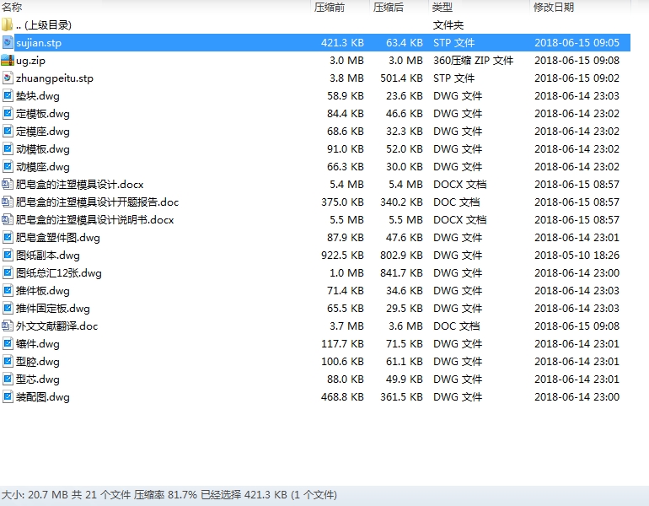Click the 2018-05-10 18:26 date cell
Image resolution: width=649 pixels, height=506 pixels.
577,255
